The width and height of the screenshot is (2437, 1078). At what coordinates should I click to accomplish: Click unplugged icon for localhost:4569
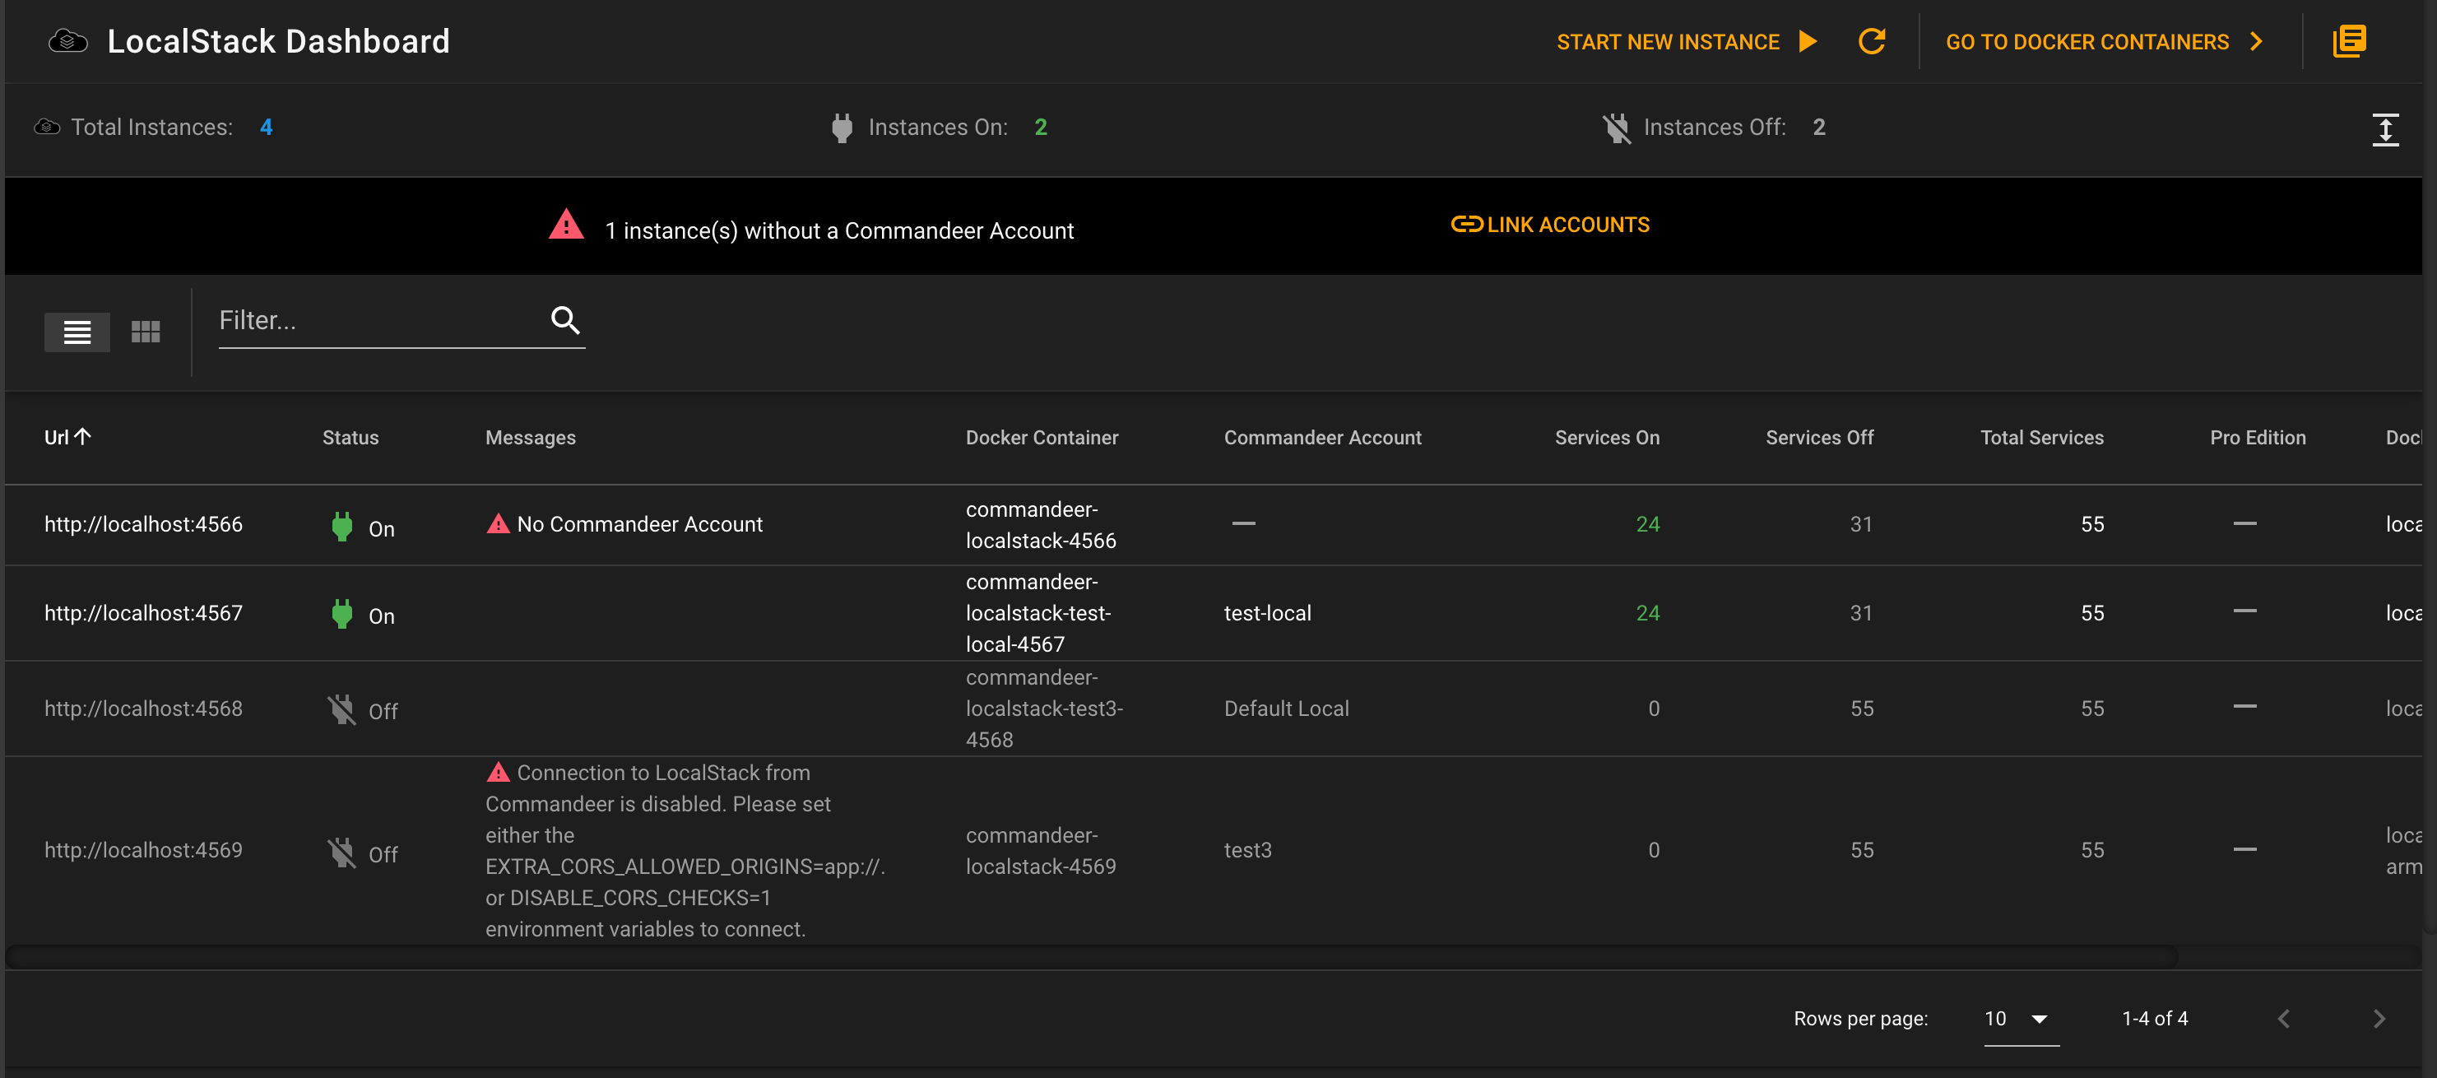(341, 853)
